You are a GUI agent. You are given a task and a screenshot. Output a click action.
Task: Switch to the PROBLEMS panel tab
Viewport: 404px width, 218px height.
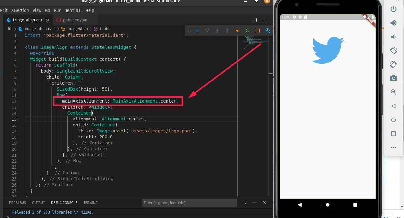pyautogui.click(x=17, y=203)
